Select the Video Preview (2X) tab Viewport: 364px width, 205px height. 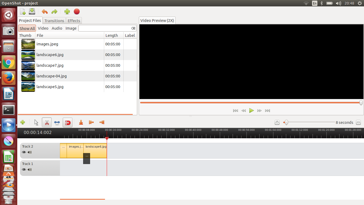point(157,21)
